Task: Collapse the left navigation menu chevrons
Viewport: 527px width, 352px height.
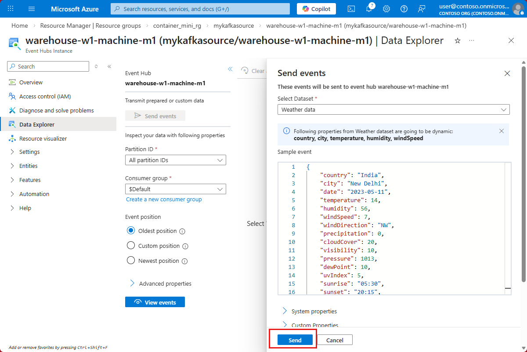Action: (109, 66)
